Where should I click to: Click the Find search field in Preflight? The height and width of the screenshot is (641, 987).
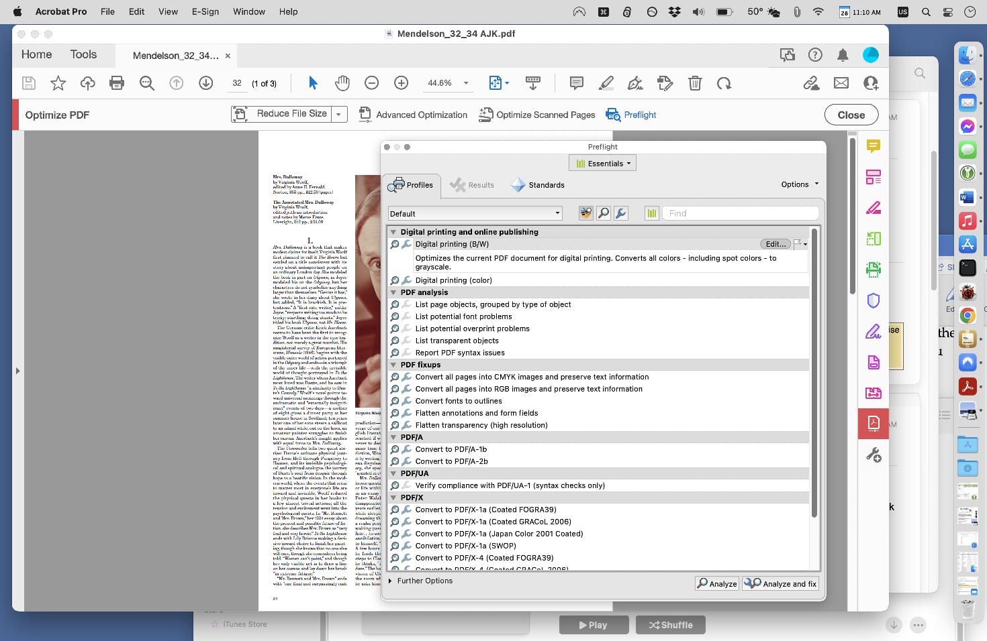(x=741, y=213)
